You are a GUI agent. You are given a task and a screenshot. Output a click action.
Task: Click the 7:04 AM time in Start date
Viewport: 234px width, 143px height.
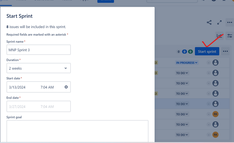[47, 87]
